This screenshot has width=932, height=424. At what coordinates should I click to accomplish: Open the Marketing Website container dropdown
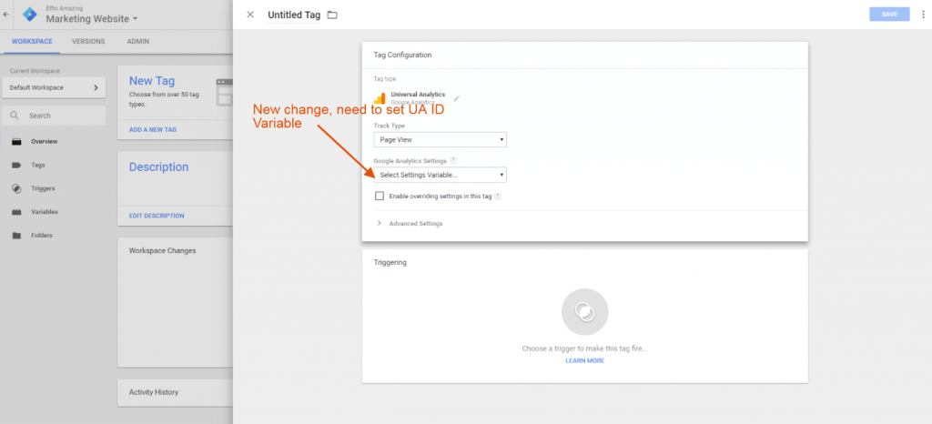pyautogui.click(x=92, y=19)
